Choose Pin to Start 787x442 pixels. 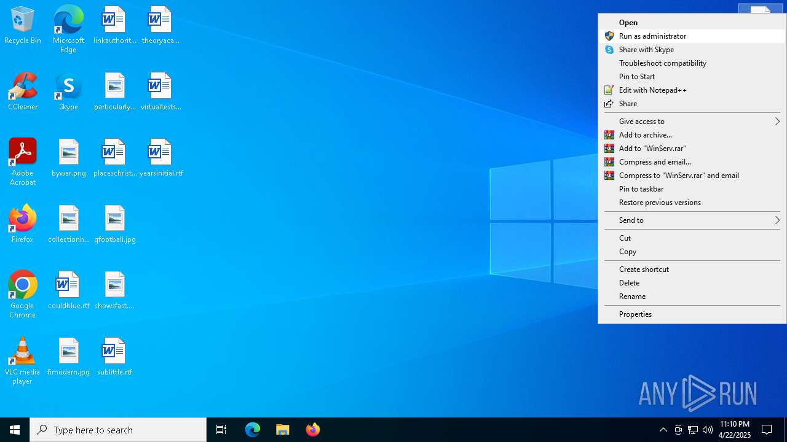pos(692,77)
